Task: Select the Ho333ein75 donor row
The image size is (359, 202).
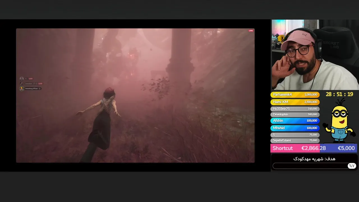Action: (295, 109)
